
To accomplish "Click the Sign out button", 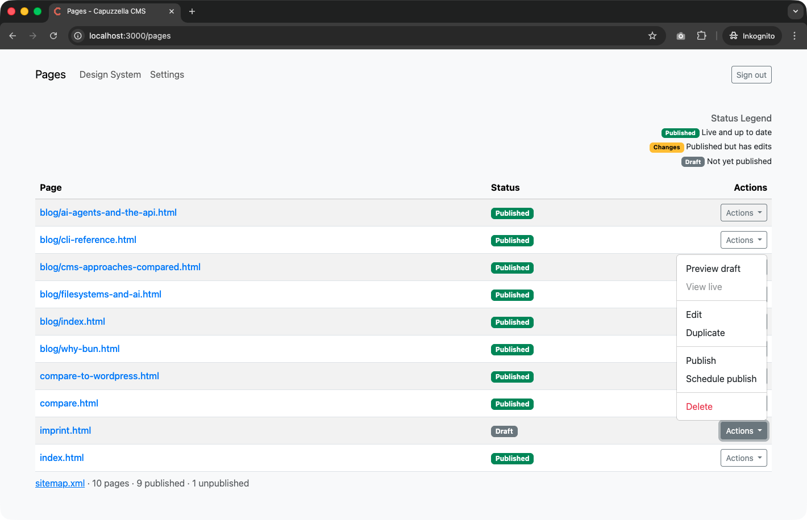I will 751,74.
